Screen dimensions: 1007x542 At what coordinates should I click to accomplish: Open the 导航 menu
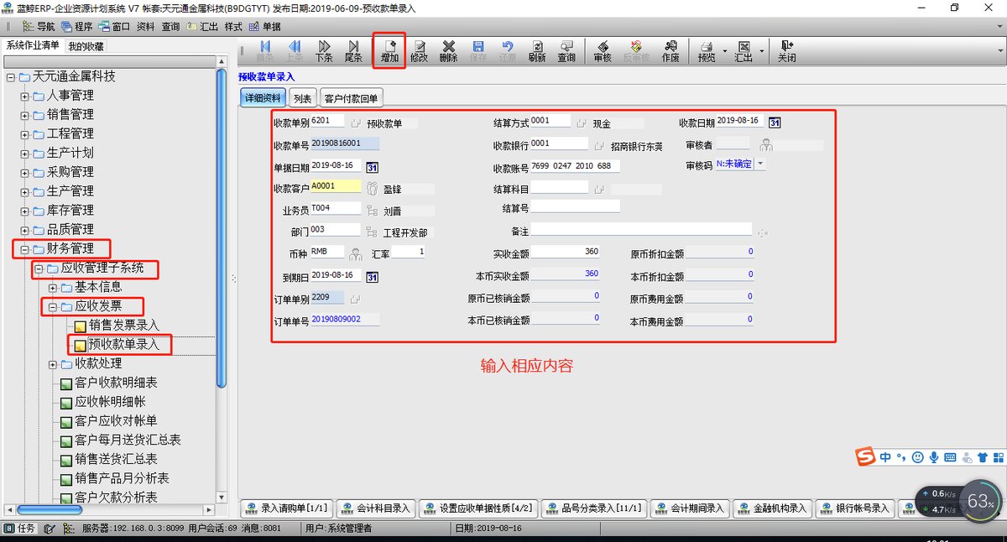pos(40,26)
